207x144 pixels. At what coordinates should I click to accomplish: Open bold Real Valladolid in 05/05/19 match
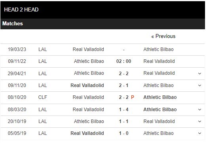(x=87, y=133)
